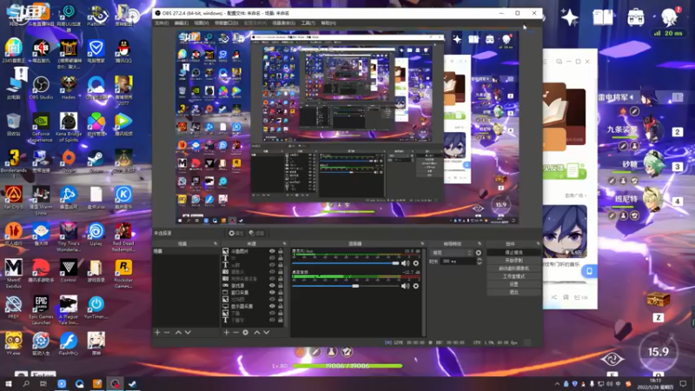The height and width of the screenshot is (391, 695).
Task: Click the transition duration input field
Action: coord(458,262)
